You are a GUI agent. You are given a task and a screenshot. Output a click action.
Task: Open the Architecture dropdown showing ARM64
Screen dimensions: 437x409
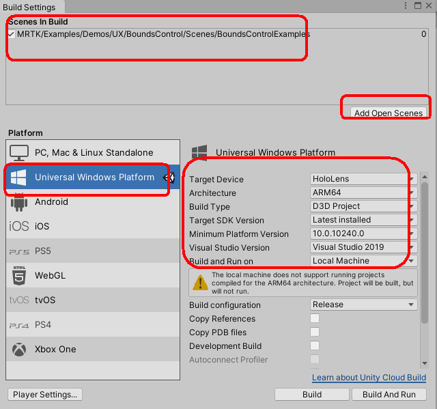(363, 193)
